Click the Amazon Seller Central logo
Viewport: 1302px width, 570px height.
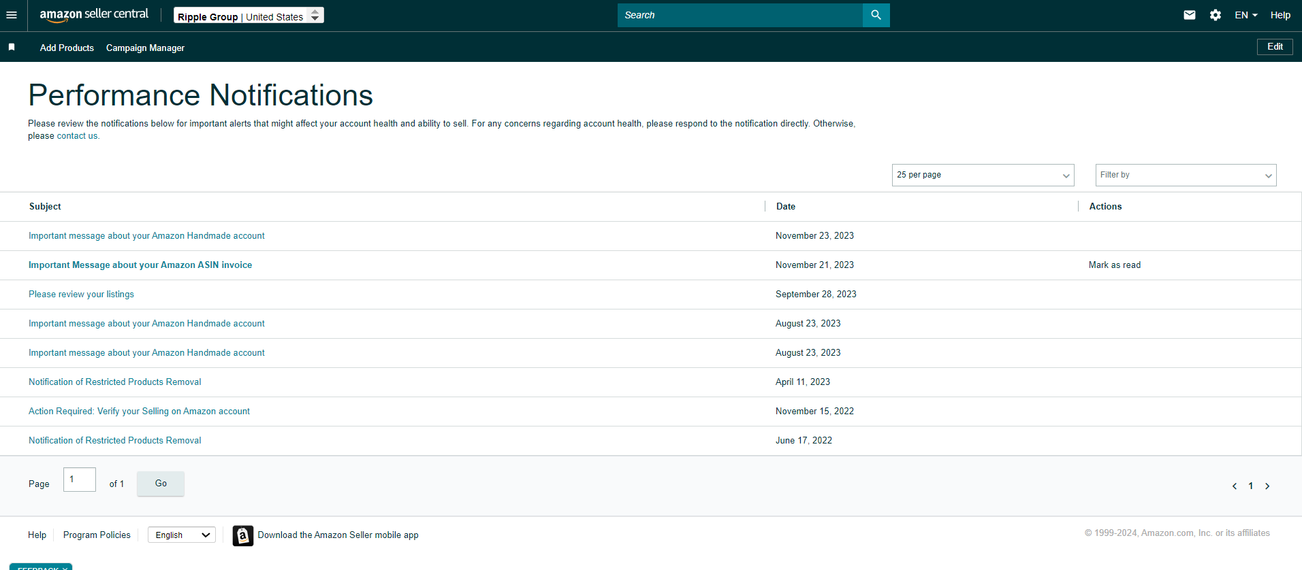(x=94, y=15)
